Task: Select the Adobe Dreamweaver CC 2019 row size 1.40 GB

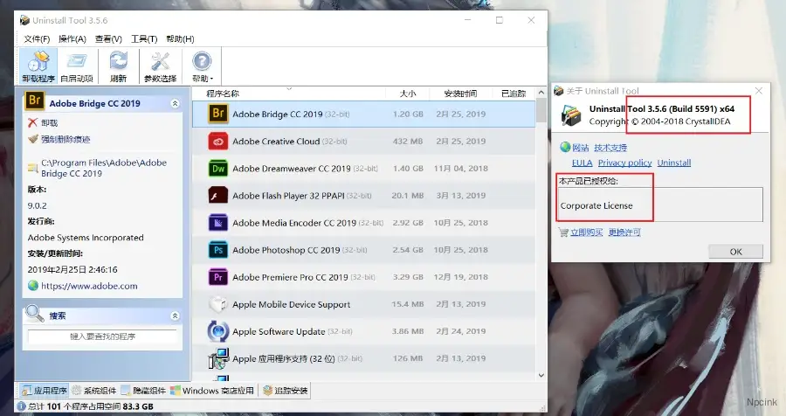Action: point(408,169)
